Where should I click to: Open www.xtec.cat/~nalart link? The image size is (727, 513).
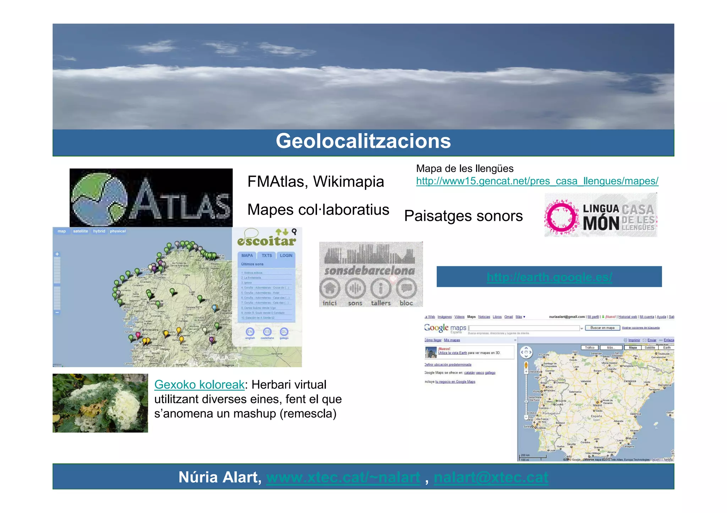tap(343, 477)
